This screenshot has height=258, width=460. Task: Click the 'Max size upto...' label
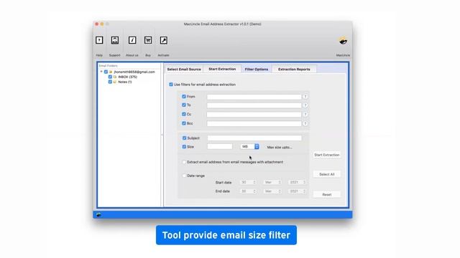[x=280, y=147]
